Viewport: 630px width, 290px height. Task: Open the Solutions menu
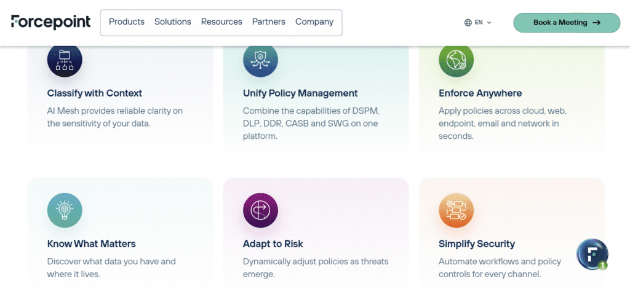(x=173, y=22)
